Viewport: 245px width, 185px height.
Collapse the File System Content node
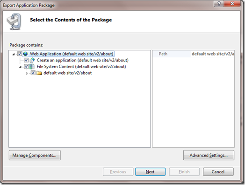(20, 67)
